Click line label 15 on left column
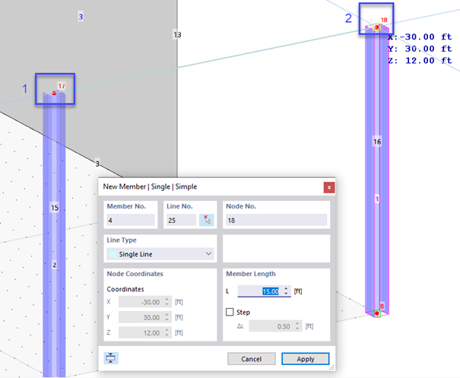The image size is (460, 378). 55,208
